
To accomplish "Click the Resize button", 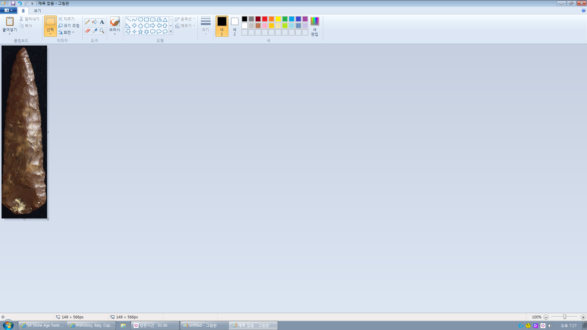I will [x=69, y=26].
